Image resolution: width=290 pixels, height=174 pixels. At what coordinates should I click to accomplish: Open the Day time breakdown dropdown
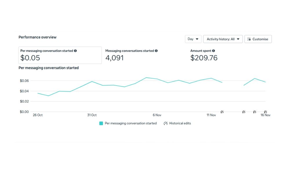[193, 39]
